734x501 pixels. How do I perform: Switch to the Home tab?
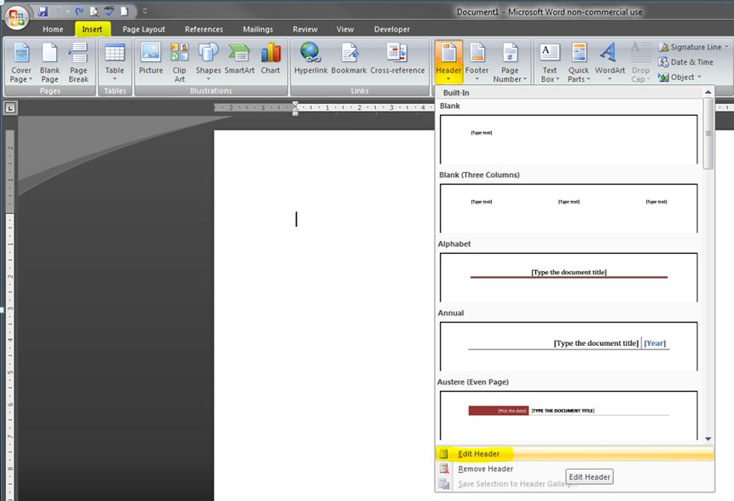coord(53,29)
